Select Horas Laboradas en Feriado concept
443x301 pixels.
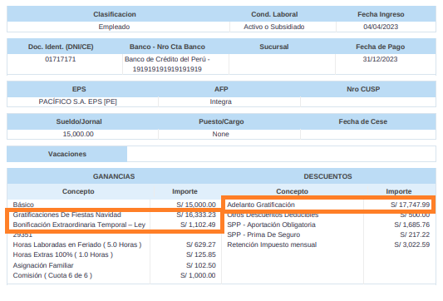[x=77, y=244]
